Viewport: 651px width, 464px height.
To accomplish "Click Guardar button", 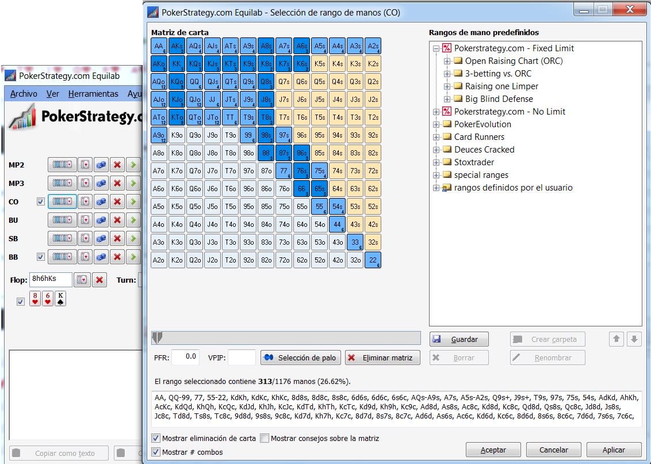I will click(459, 339).
